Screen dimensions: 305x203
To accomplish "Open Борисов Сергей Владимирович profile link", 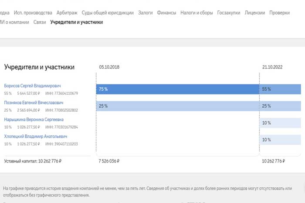I will pyautogui.click(x=32, y=86).
